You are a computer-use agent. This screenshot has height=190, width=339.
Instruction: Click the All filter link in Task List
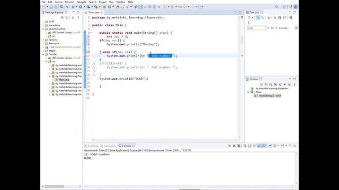pos(272,28)
